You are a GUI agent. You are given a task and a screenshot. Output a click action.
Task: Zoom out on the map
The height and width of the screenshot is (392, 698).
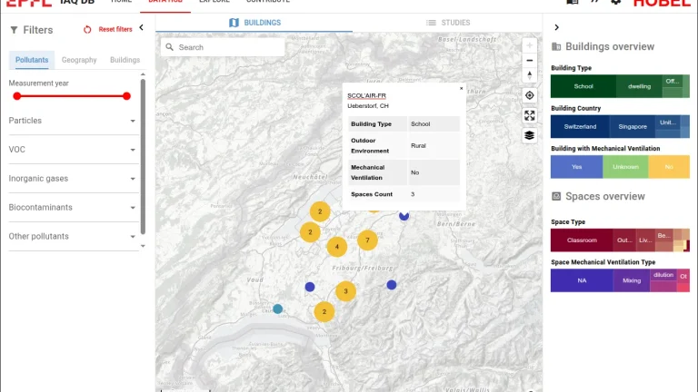pyautogui.click(x=530, y=60)
